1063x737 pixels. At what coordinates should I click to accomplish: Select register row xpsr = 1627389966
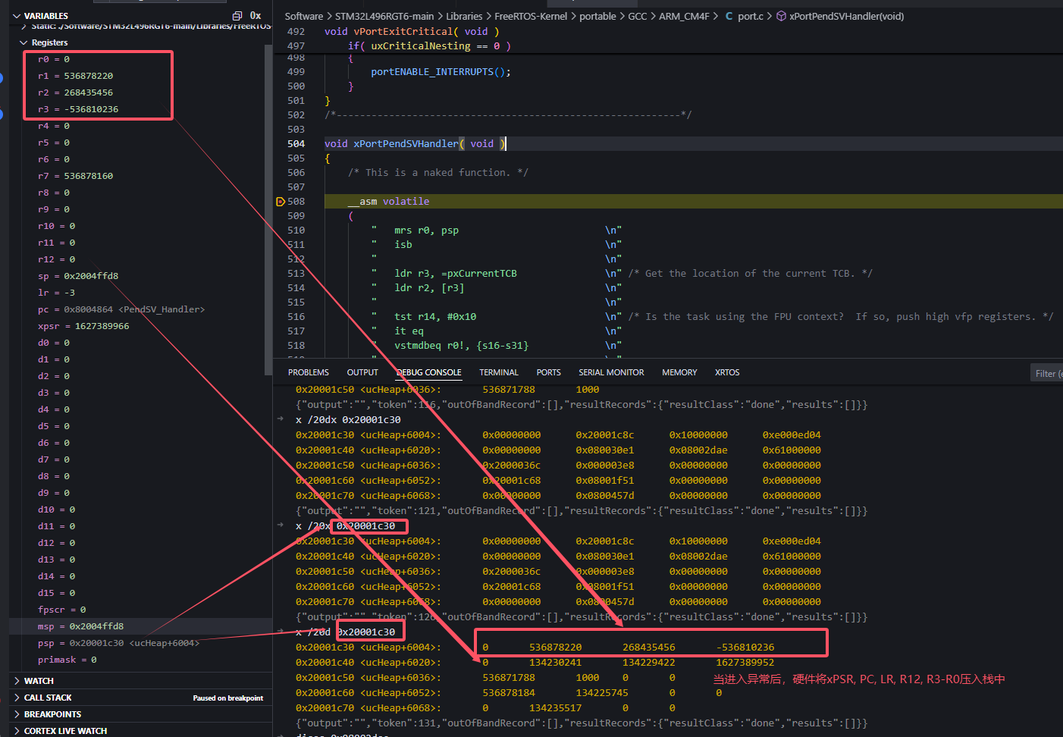[x=140, y=326]
